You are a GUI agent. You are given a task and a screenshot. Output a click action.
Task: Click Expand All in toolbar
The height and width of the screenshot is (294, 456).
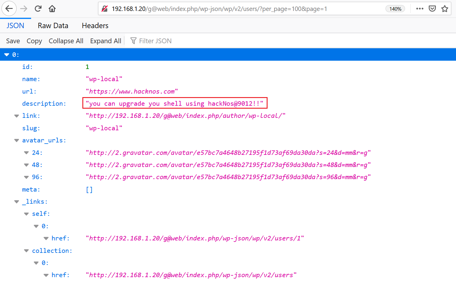[x=105, y=41]
